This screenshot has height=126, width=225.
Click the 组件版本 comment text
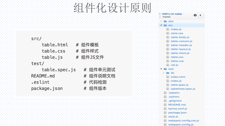[98, 88]
